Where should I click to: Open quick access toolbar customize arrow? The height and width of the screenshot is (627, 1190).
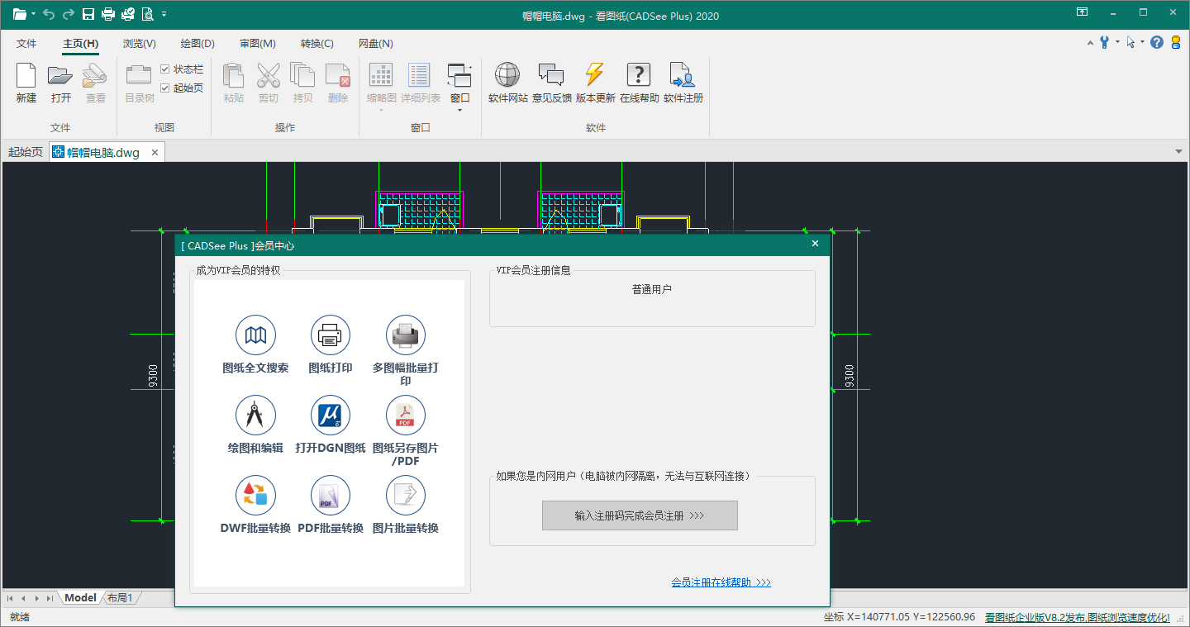click(x=164, y=14)
